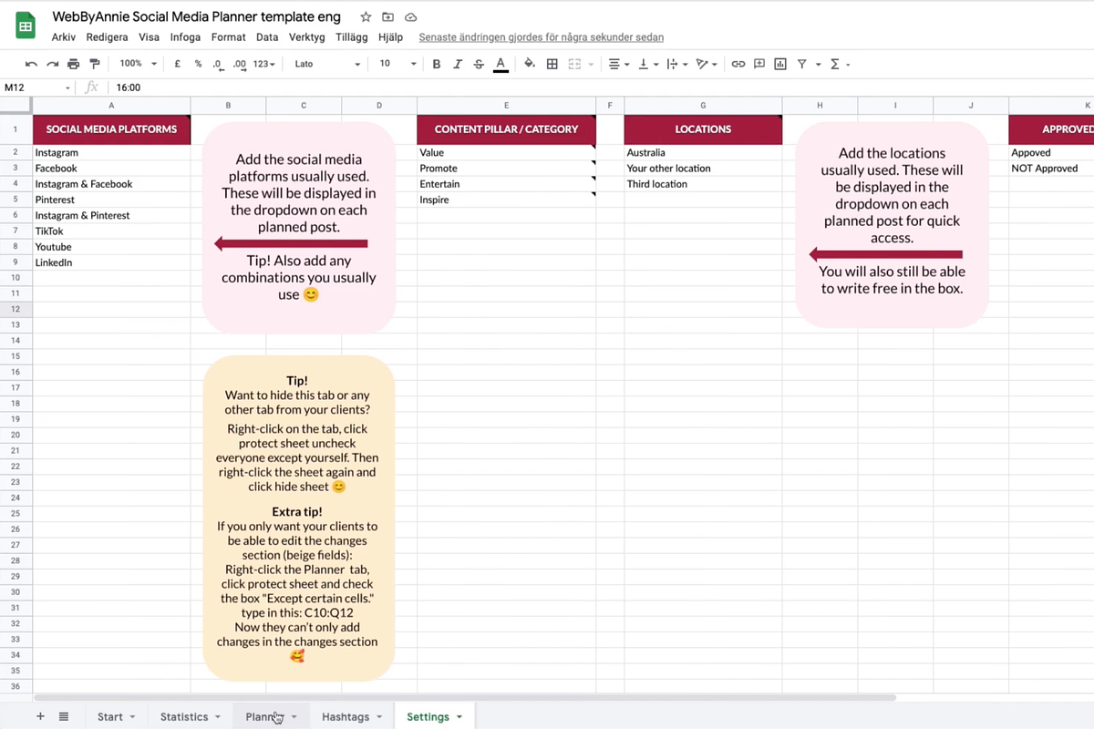This screenshot has height=729, width=1094.
Task: Star the document title
Action: (x=366, y=17)
